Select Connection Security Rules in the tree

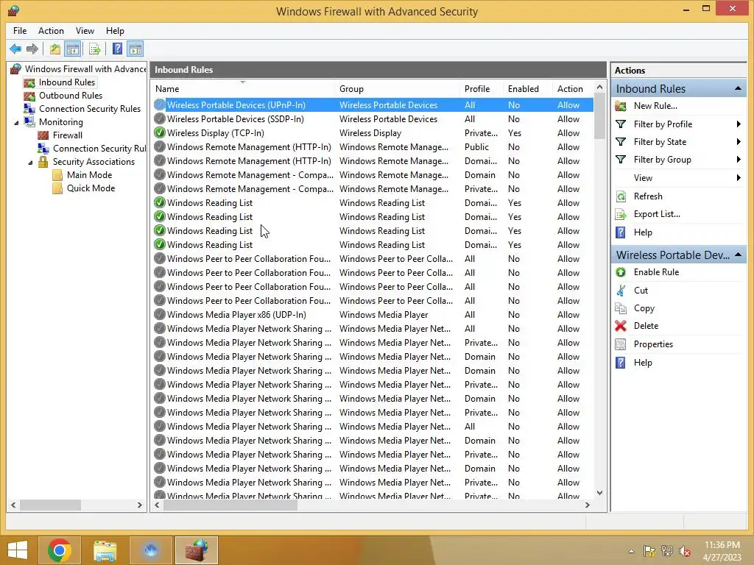(89, 109)
